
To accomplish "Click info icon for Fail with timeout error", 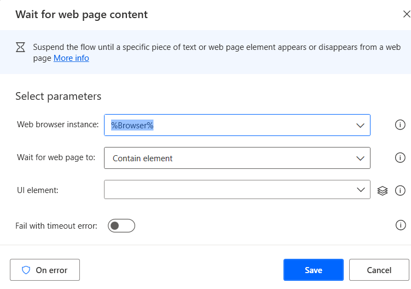I will coord(400,225).
